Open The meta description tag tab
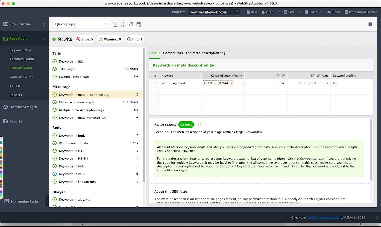The height and width of the screenshot is (227, 381). (x=205, y=53)
